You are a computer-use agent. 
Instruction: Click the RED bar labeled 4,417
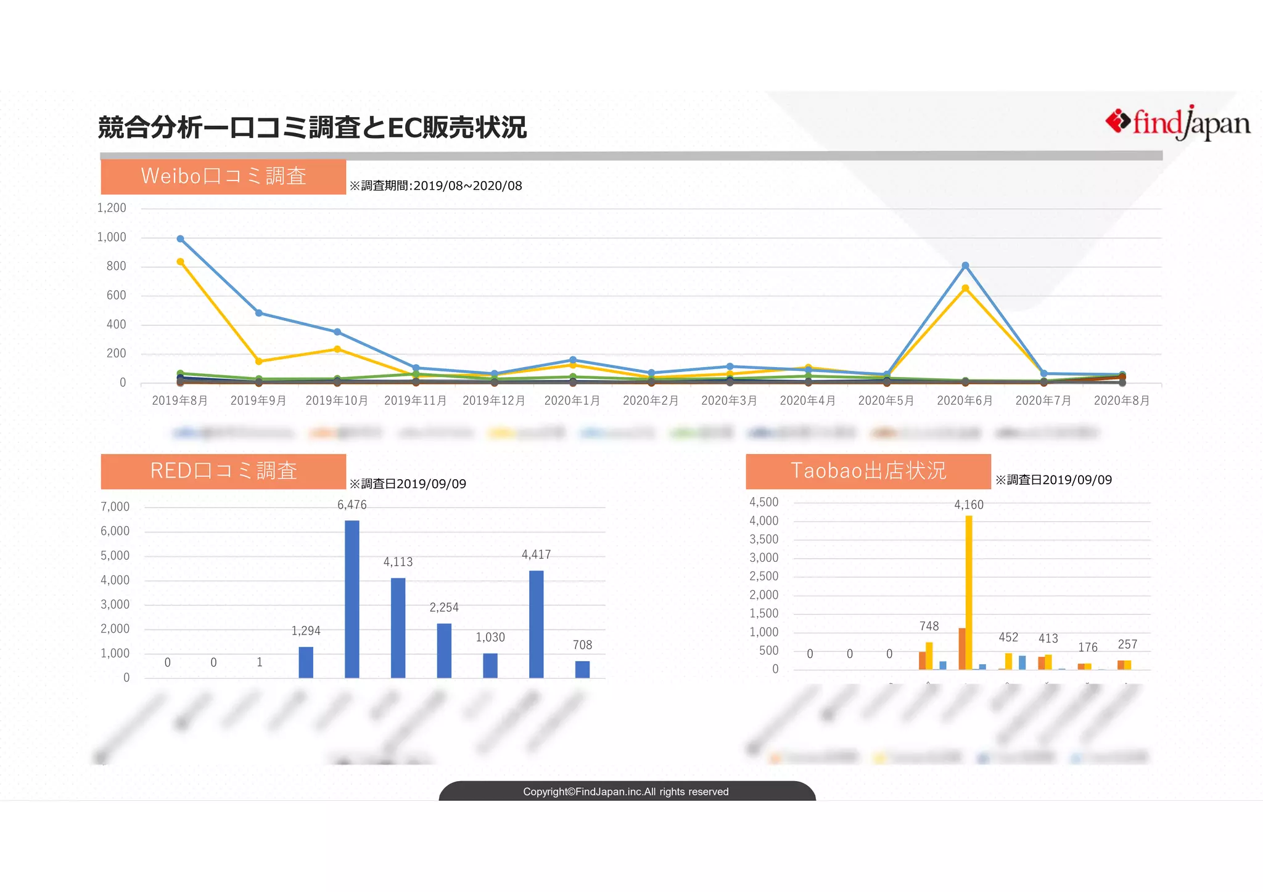point(537,625)
